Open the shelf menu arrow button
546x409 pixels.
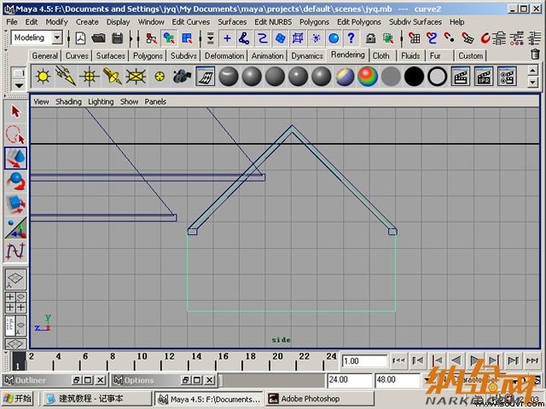click(19, 85)
